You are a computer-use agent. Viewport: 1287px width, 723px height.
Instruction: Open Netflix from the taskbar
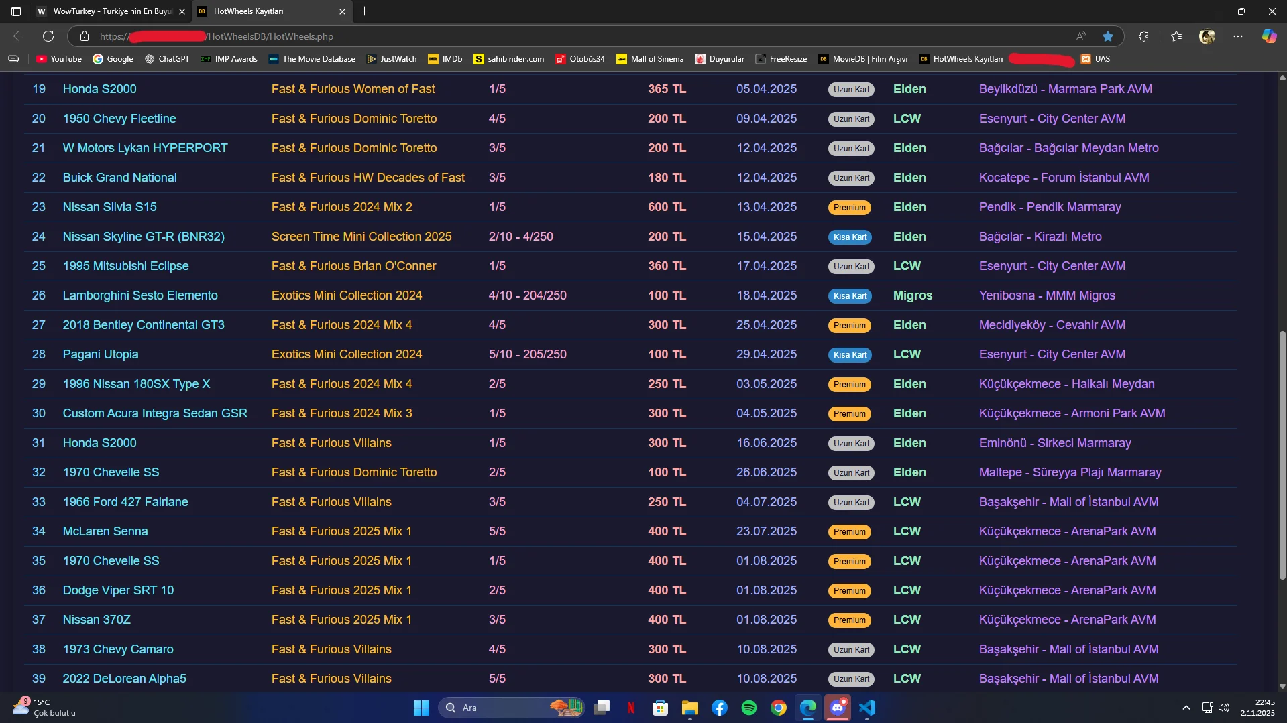[631, 708]
